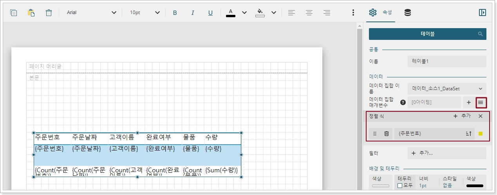Check the 모두 border checkbox
The height and width of the screenshot is (195, 497).
[400, 185]
